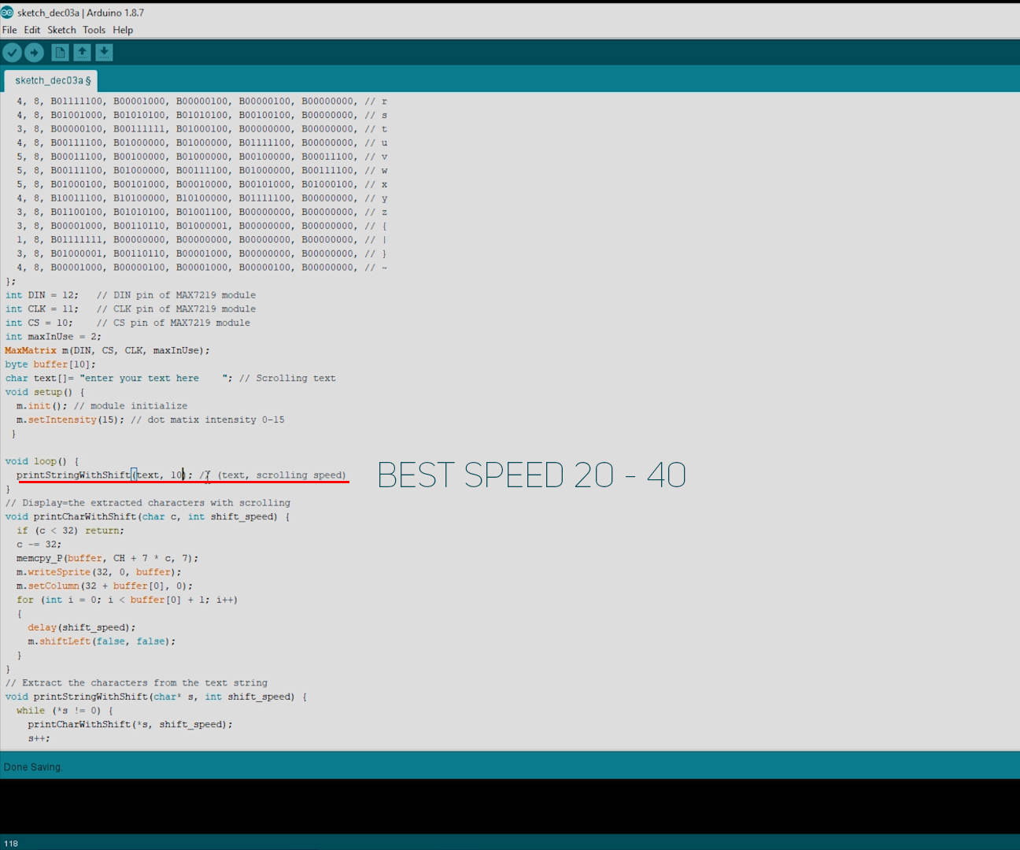Click the font data row commented '// ~'
The height and width of the screenshot is (850, 1020).
202,268
